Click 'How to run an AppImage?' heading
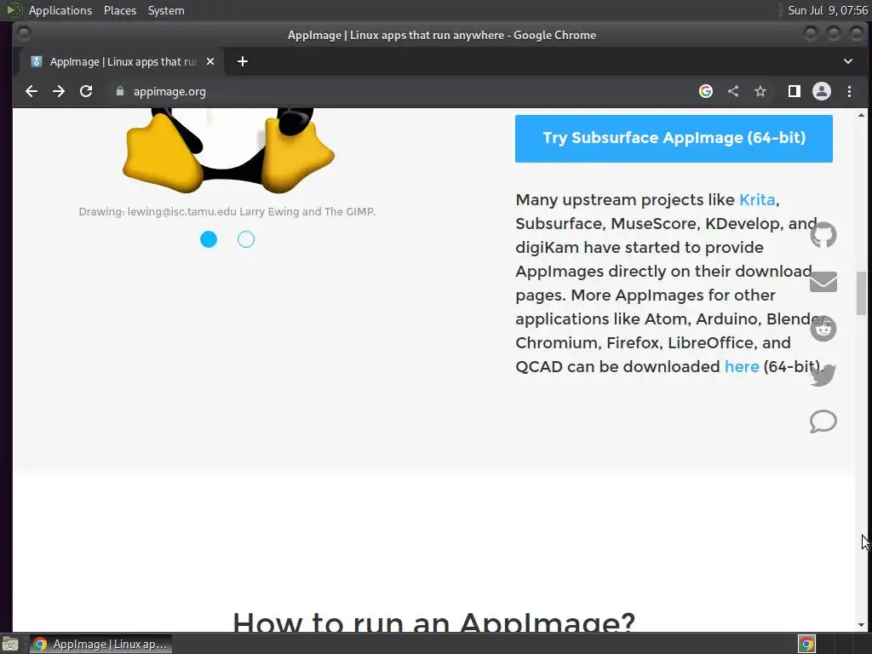 coord(433,621)
